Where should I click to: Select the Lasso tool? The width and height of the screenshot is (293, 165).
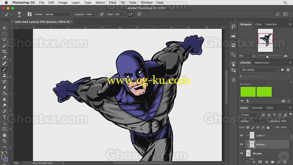pos(4,40)
